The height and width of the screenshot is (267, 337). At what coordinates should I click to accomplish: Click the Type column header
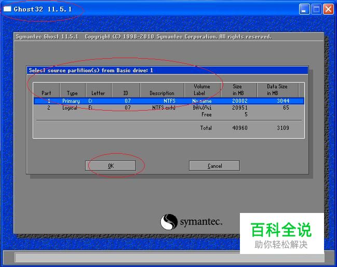(x=72, y=90)
